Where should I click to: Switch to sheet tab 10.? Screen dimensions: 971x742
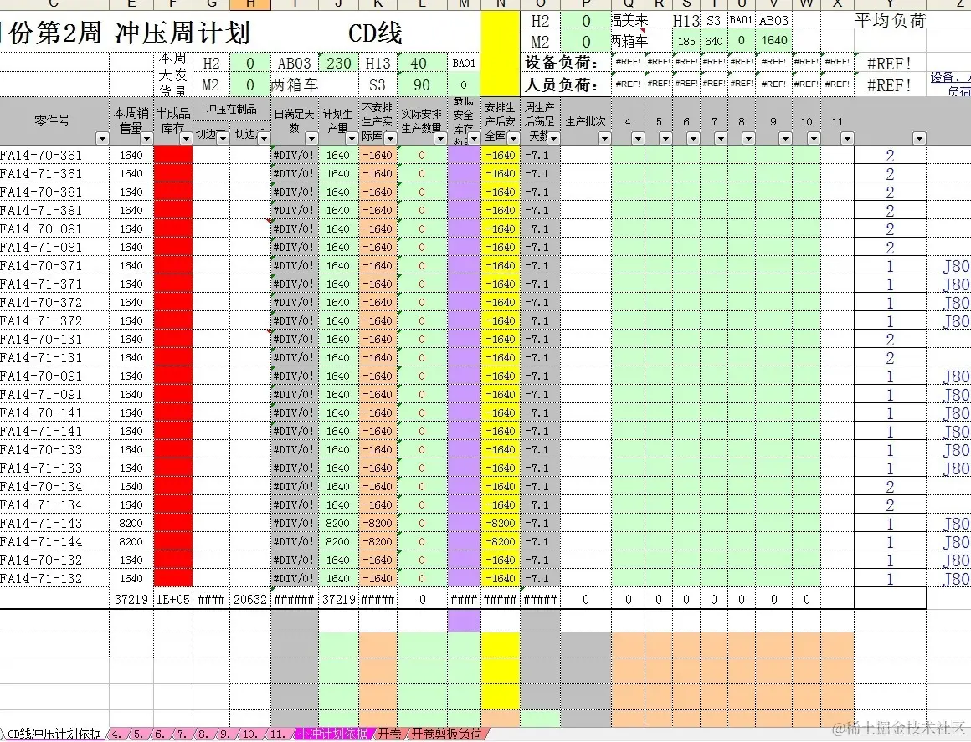251,734
